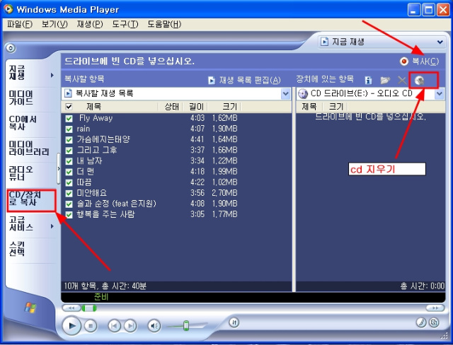Viewport: 453px width, 345px height.
Task: Expand the 고급 서비스 sidebar arrow
Action: click(52, 226)
